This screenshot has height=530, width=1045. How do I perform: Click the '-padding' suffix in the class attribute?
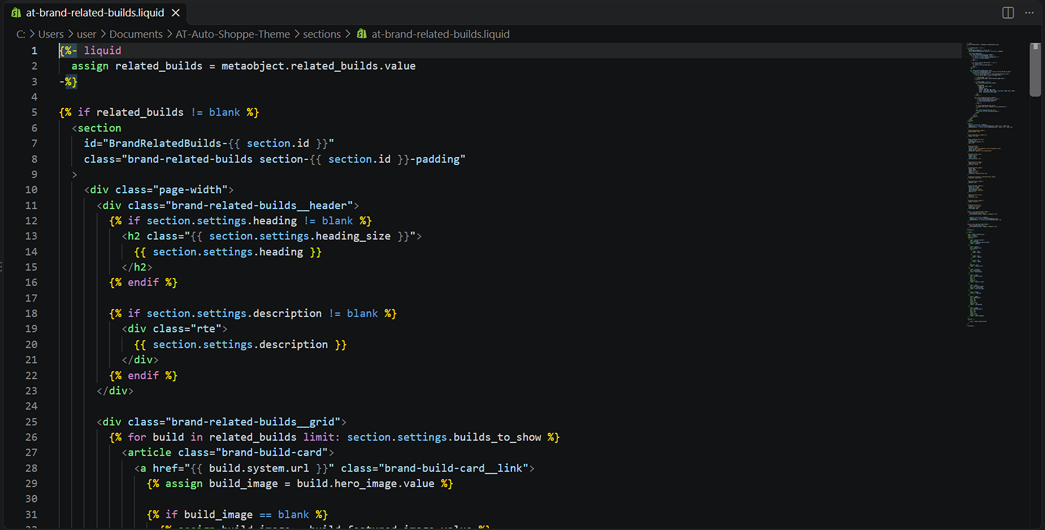pos(435,159)
